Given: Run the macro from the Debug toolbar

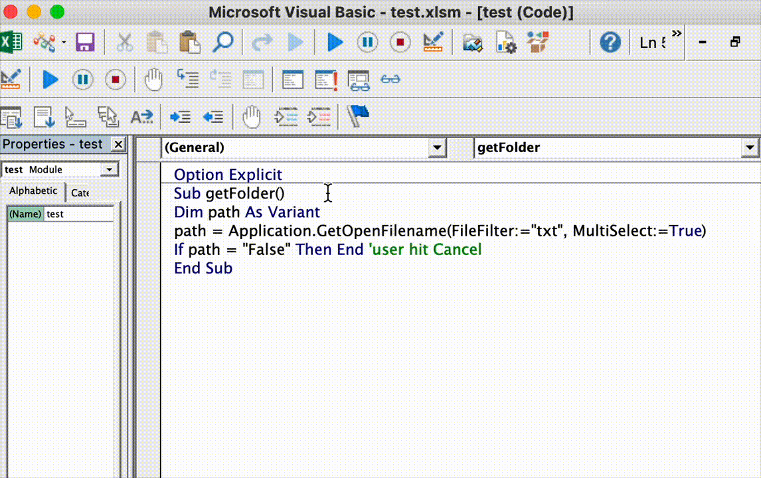Looking at the screenshot, I should 50,79.
